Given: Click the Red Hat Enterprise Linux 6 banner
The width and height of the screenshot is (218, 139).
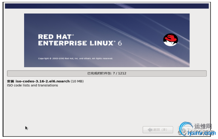Looking at the screenshot, I should pos(107,40).
